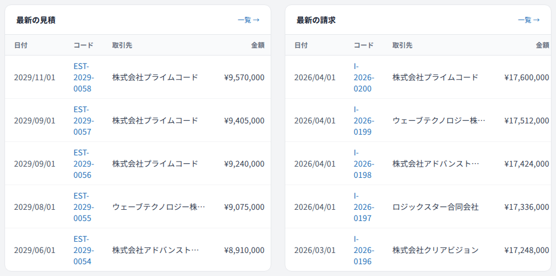Viewport: 556px width, 276px height.
Task: Click the amount ¥9,240,000
Action: [244, 164]
